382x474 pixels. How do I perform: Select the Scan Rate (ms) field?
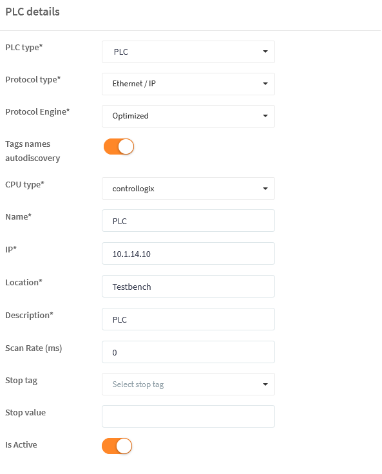[x=188, y=352]
